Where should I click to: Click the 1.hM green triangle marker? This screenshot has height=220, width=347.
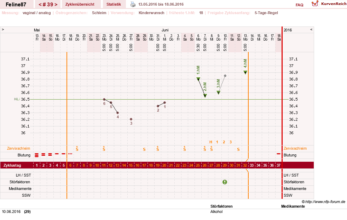pyautogui.click(x=198, y=79)
